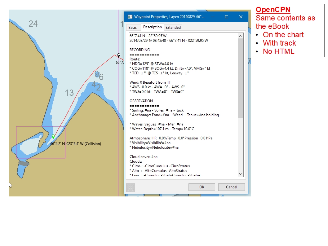
Task: Click the description vertical scrollbar thumb
Action: point(240,78)
